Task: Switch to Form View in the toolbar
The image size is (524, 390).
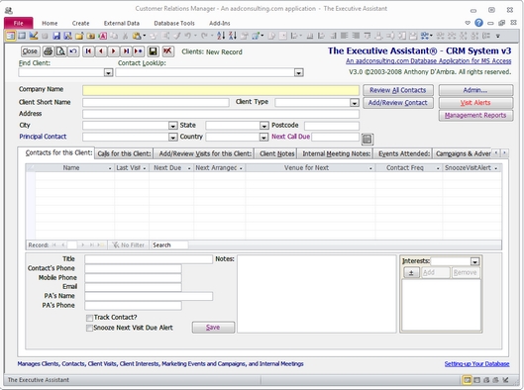Action: tap(10, 36)
